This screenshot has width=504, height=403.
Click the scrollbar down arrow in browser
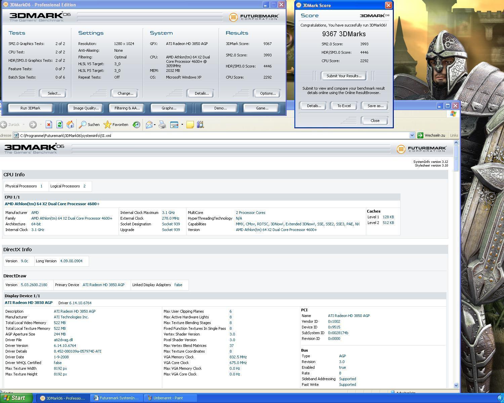coord(456,385)
